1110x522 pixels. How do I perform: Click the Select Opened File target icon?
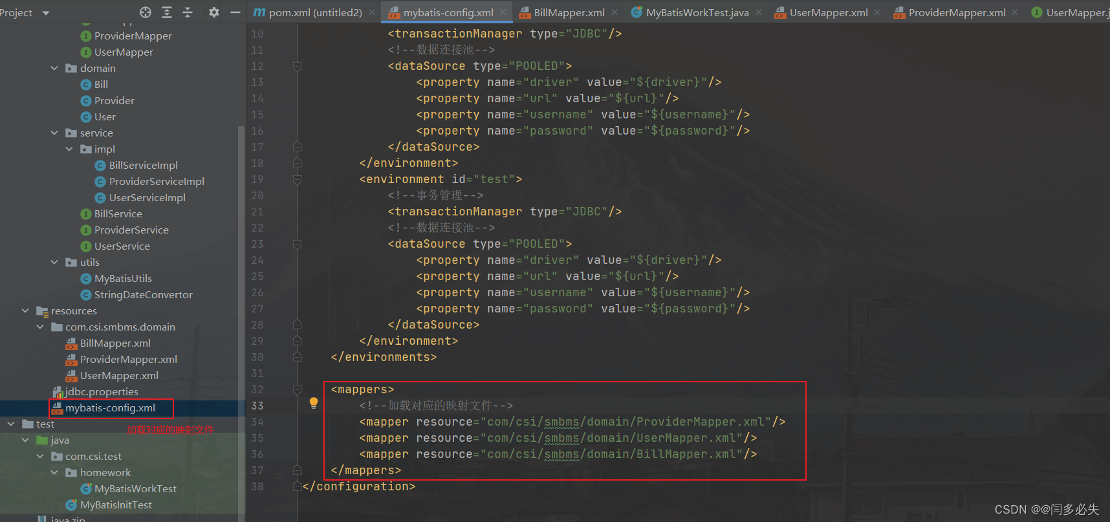coord(146,12)
